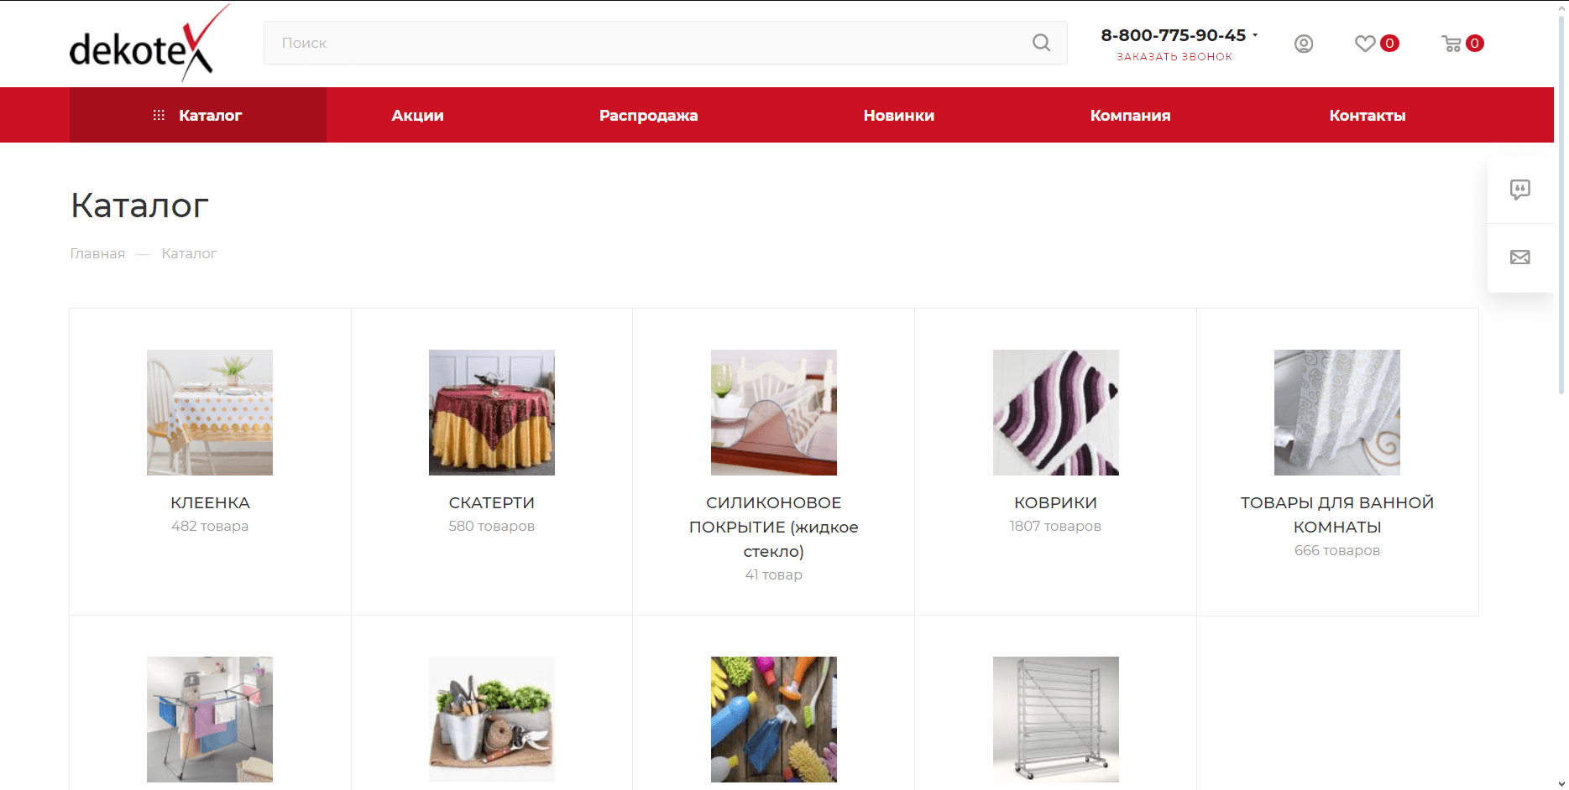
Task: Open the user account profile icon
Action: pos(1304,44)
